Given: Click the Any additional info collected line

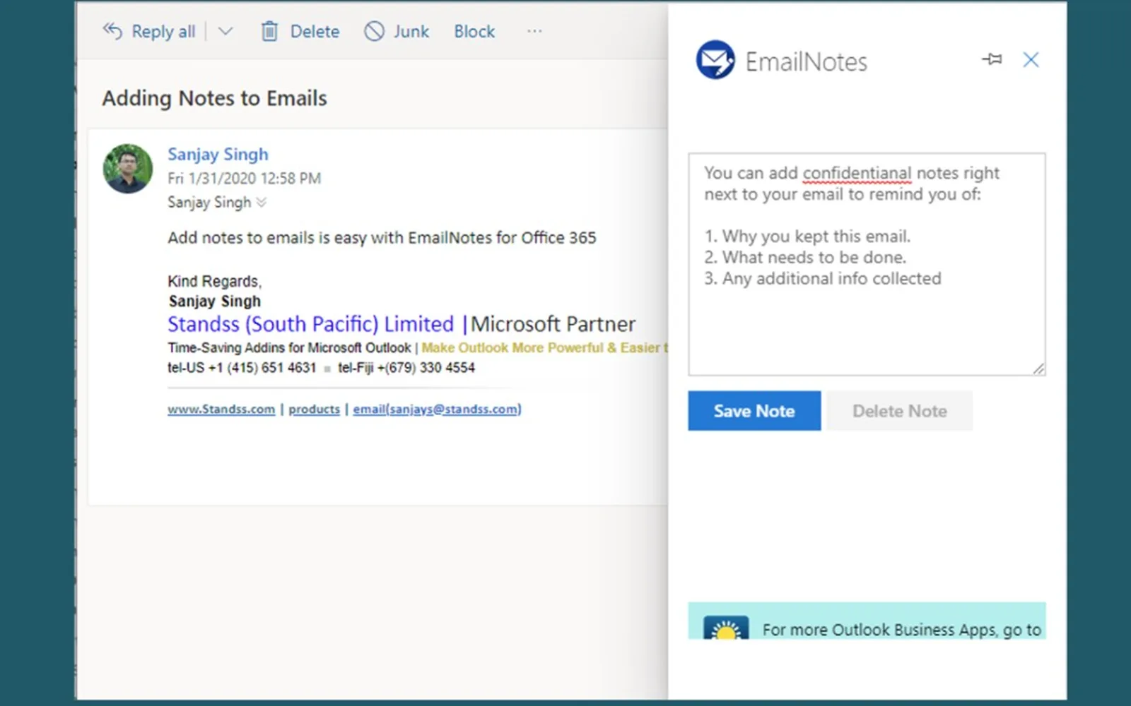Looking at the screenshot, I should click(823, 278).
